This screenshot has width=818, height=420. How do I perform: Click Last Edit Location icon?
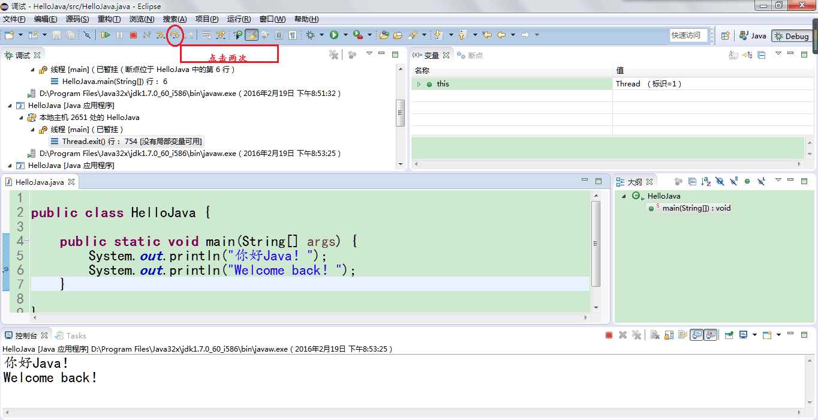click(487, 35)
